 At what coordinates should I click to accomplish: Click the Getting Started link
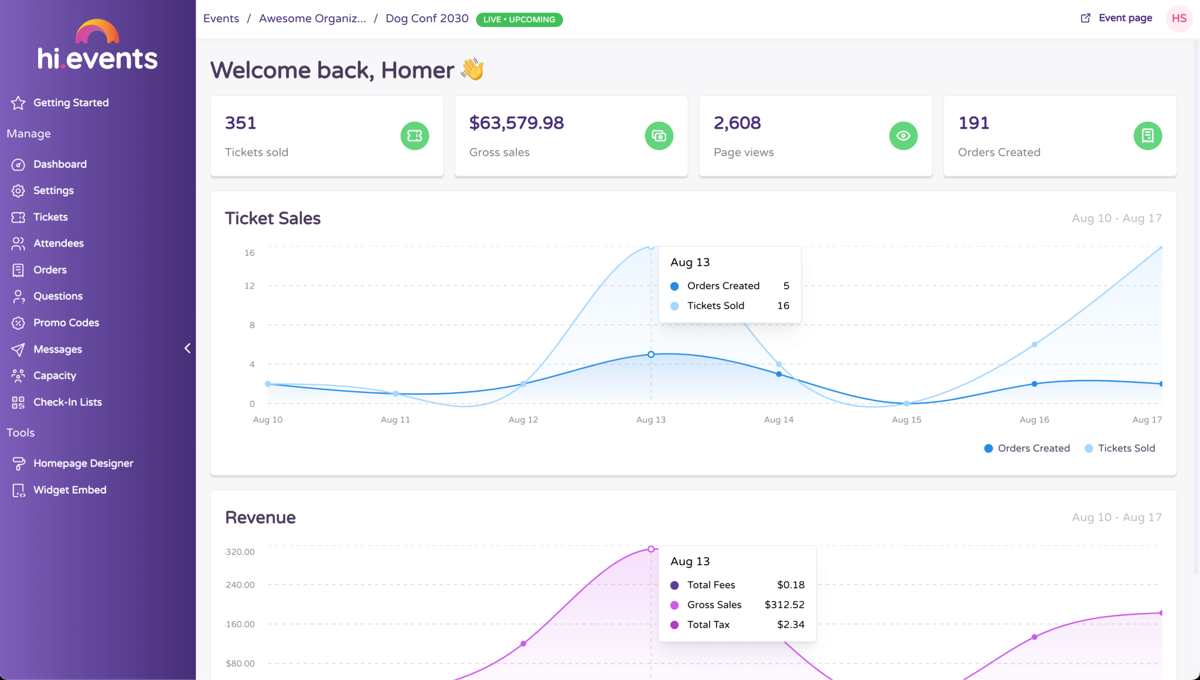tap(71, 102)
